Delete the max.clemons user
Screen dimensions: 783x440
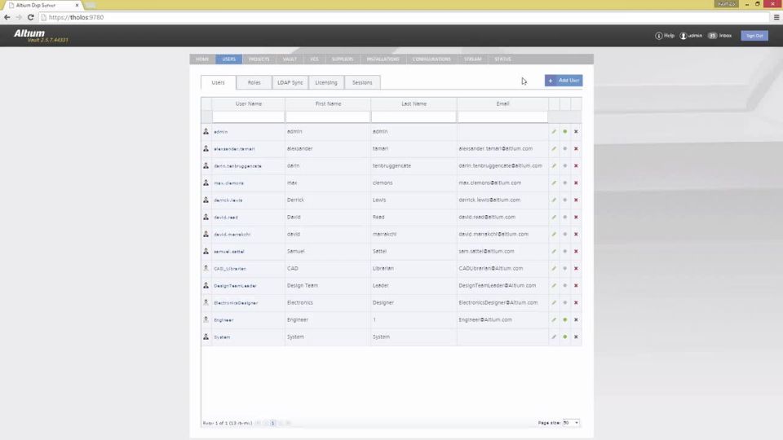pos(576,183)
